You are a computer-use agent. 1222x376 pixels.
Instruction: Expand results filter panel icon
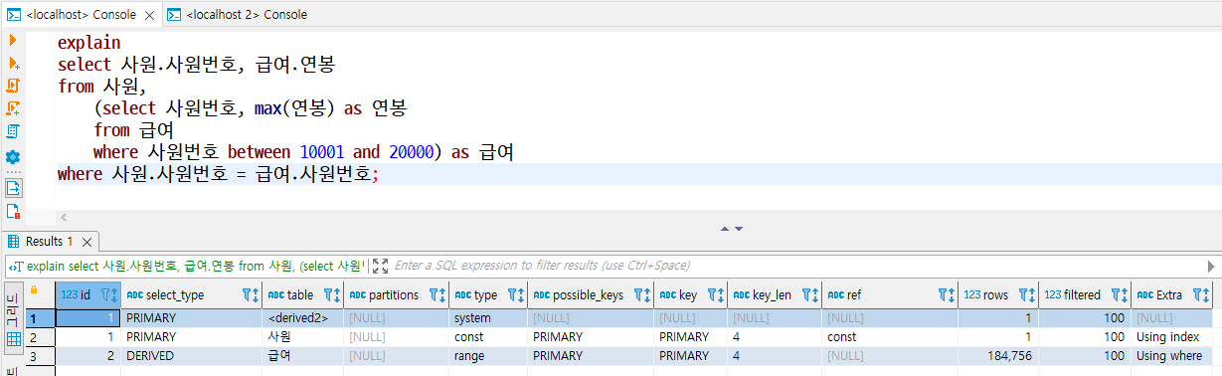[x=381, y=267]
